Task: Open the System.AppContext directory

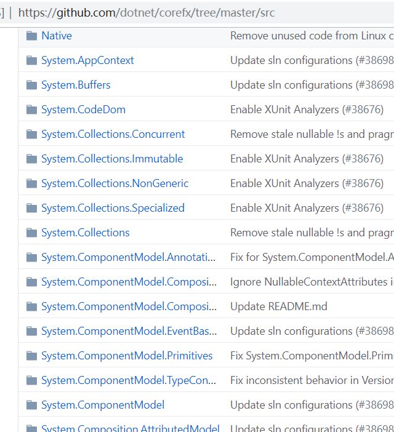Action: [x=87, y=60]
